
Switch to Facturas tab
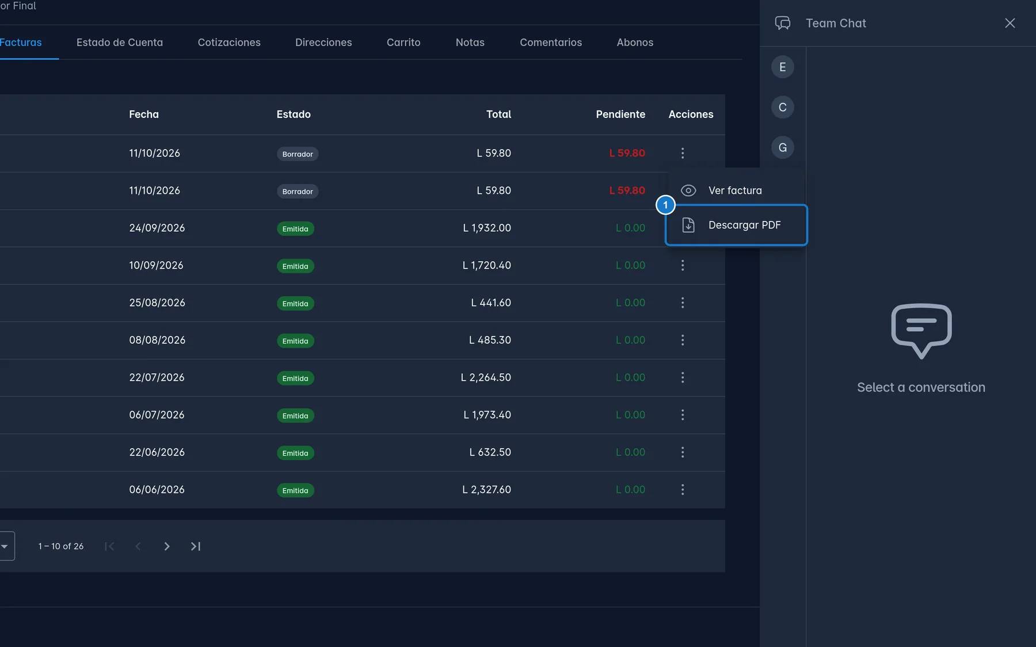click(21, 43)
